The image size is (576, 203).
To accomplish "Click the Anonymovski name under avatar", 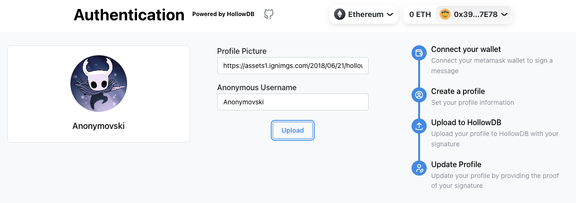I will [x=98, y=126].
